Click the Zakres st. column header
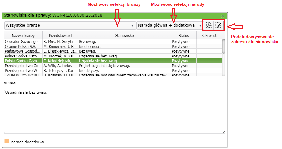Screen dimensions: 282x149 tap(209, 35)
